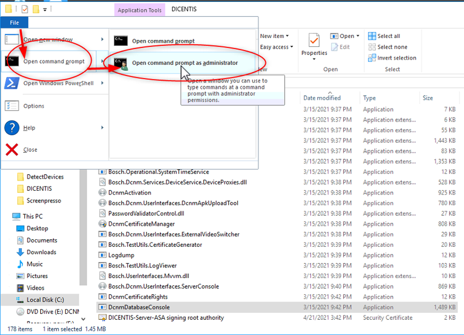The height and width of the screenshot is (335, 464).
Task: Click the 'Security Certificate' type cell
Action: coord(388,318)
